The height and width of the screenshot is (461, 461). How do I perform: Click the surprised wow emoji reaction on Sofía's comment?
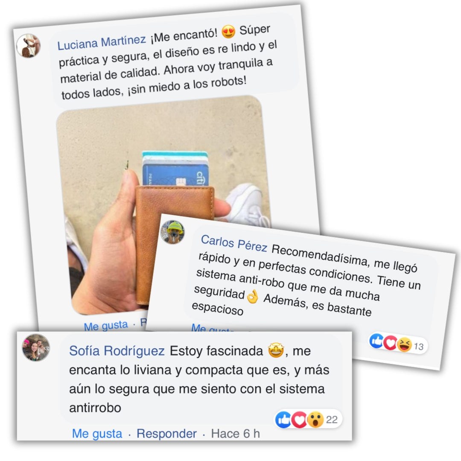(x=315, y=420)
